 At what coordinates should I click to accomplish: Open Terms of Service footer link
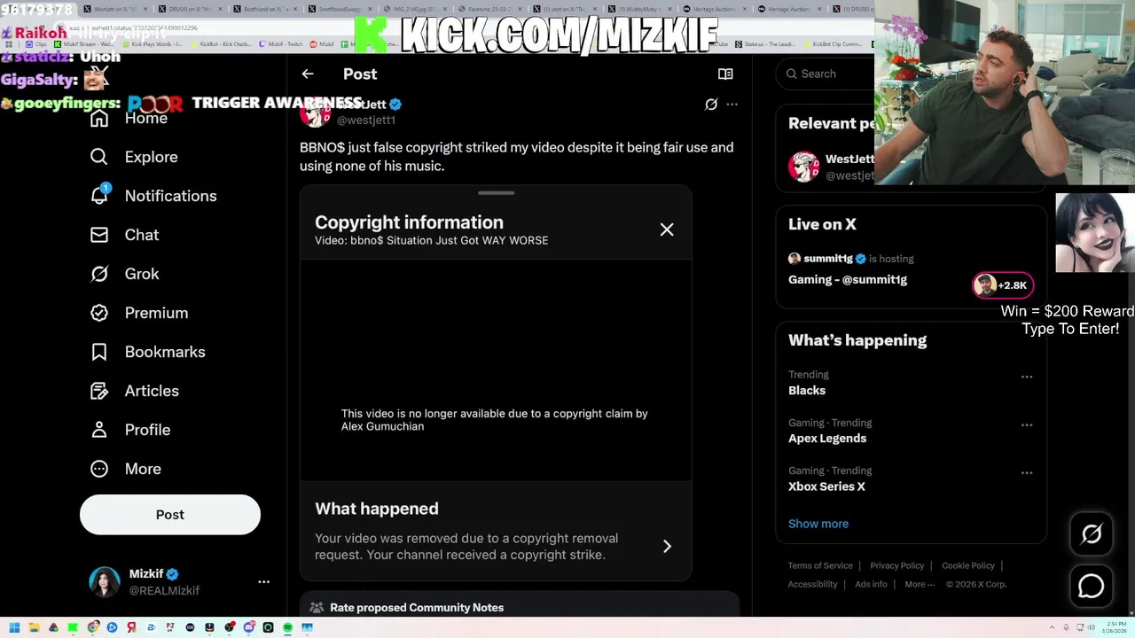pyautogui.click(x=820, y=565)
